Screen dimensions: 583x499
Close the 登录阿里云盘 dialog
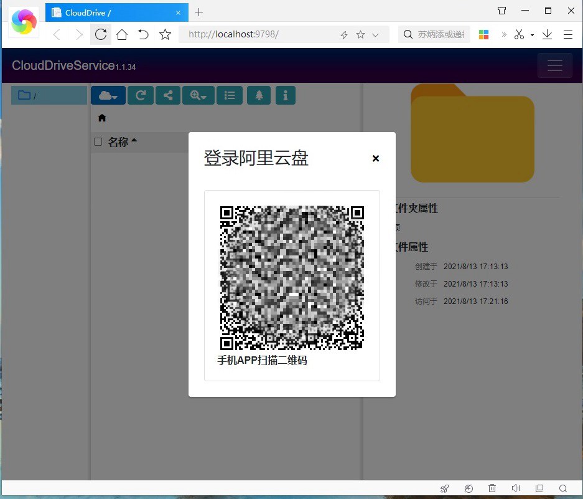376,158
